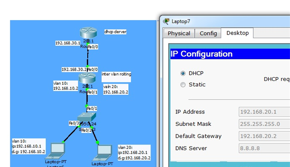Focus the Default Gateway field
290x167 pixels.
coord(264,136)
